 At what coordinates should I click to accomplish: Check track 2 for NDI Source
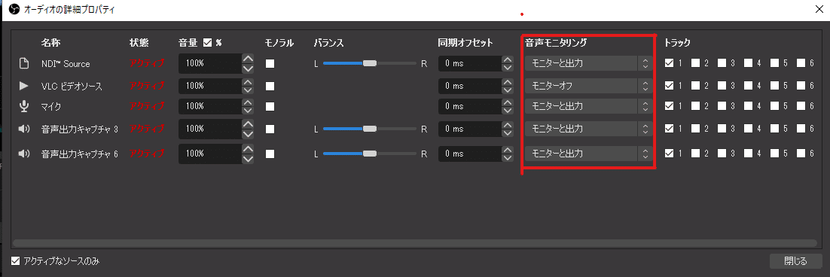click(x=695, y=63)
